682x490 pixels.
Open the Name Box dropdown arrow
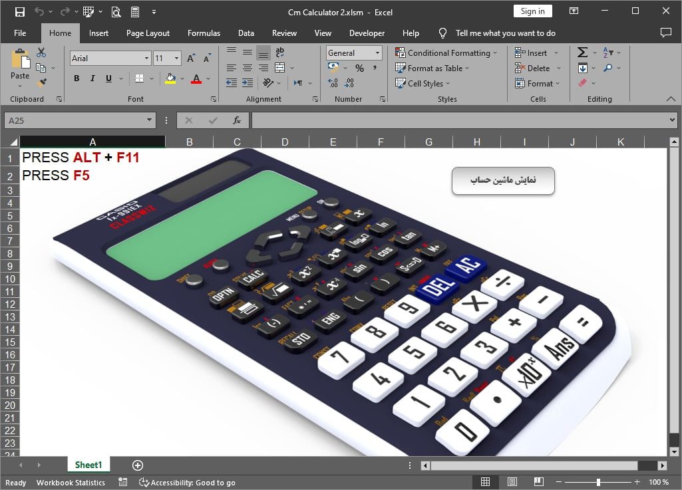click(149, 120)
